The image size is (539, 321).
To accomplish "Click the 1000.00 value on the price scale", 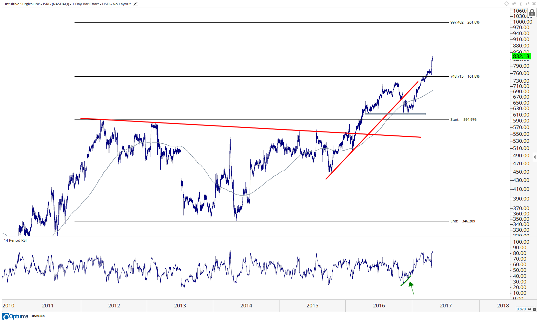I will (522, 22).
